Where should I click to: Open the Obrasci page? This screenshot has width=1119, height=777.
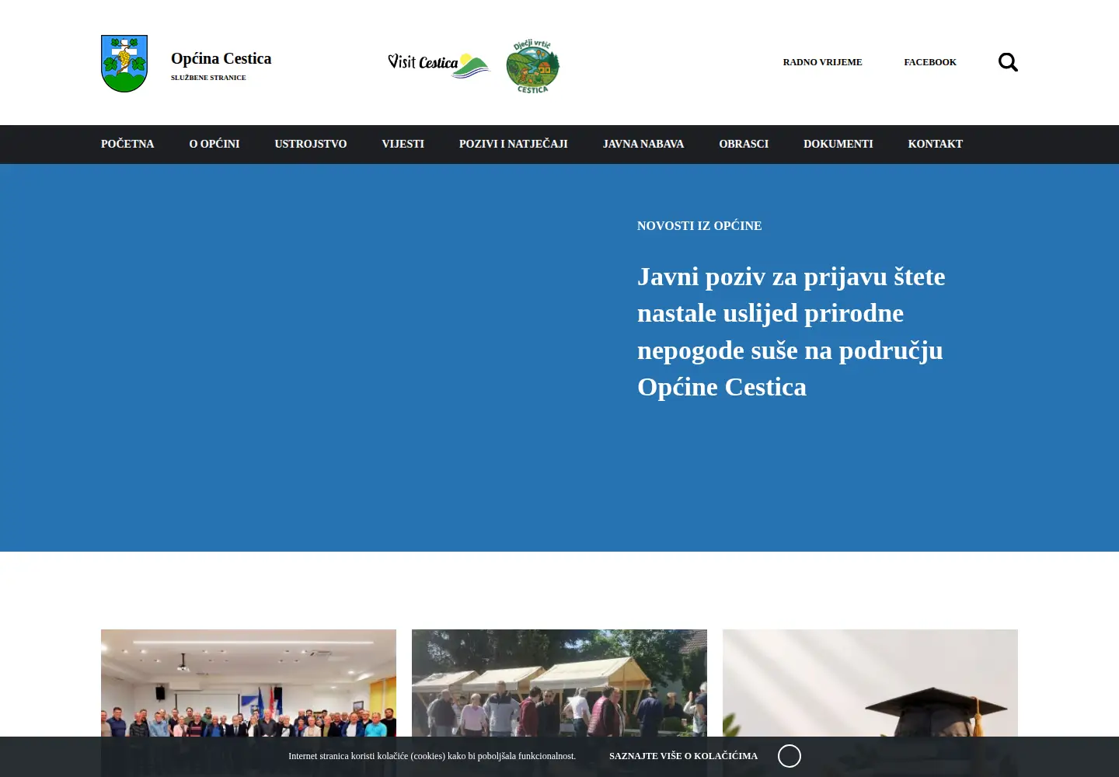pyautogui.click(x=744, y=144)
